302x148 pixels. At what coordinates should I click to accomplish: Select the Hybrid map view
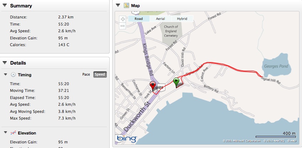[x=182, y=19]
